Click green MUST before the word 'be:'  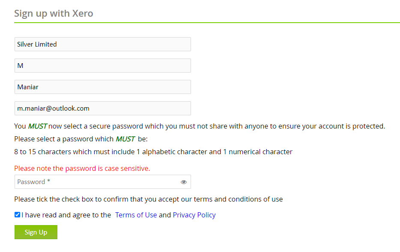125,139
